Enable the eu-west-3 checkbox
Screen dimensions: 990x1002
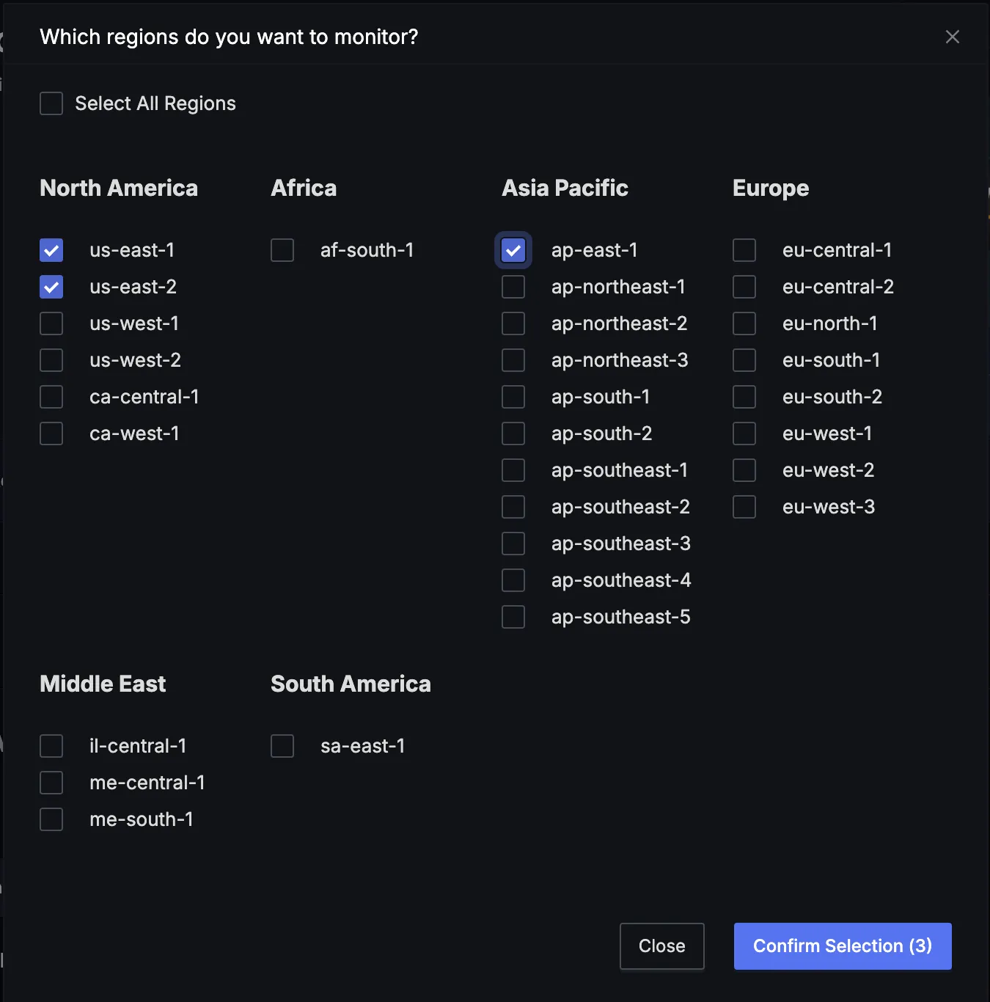(744, 507)
